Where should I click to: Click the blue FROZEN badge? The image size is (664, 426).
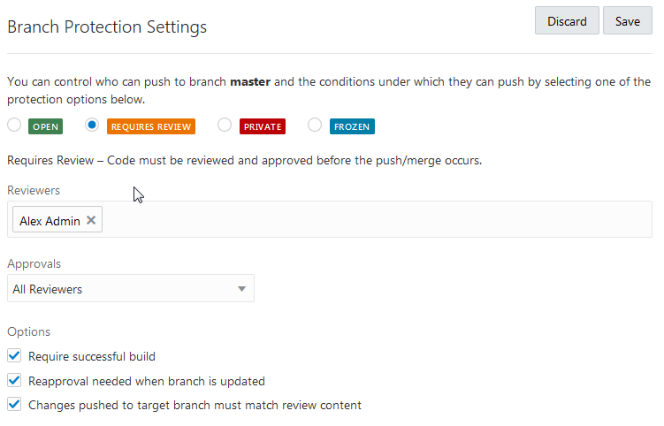[x=353, y=126]
